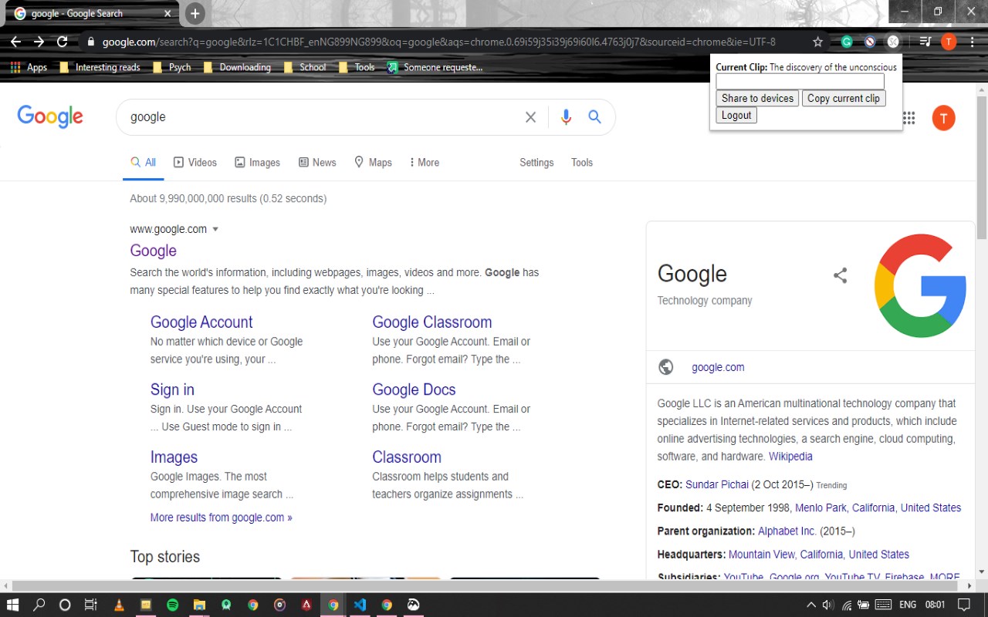Open the media control playlist icon
The height and width of the screenshot is (617, 988).
coord(925,42)
